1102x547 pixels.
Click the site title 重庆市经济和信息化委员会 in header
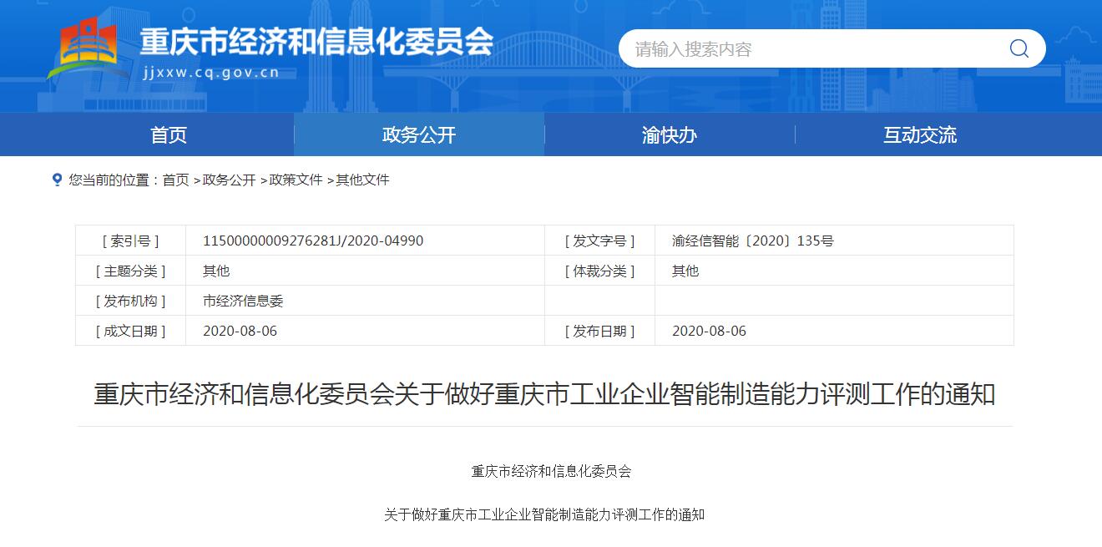click(x=316, y=41)
